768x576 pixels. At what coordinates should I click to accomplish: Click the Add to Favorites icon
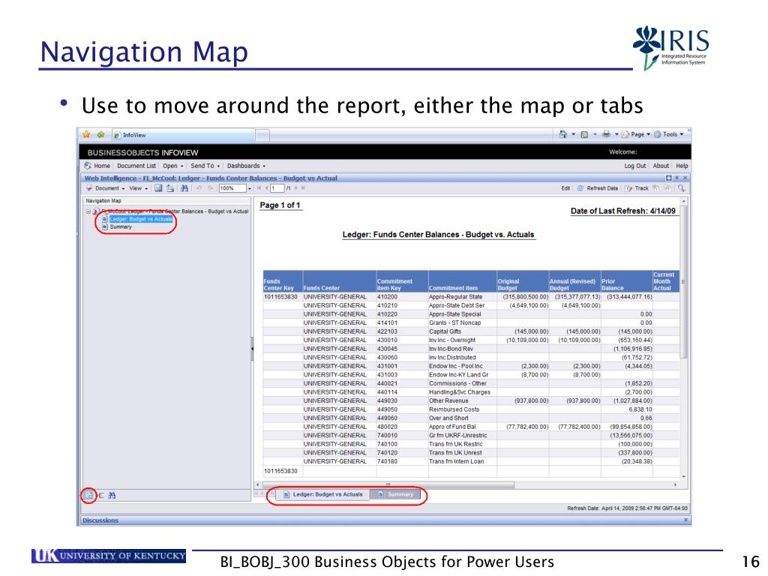click(101, 134)
